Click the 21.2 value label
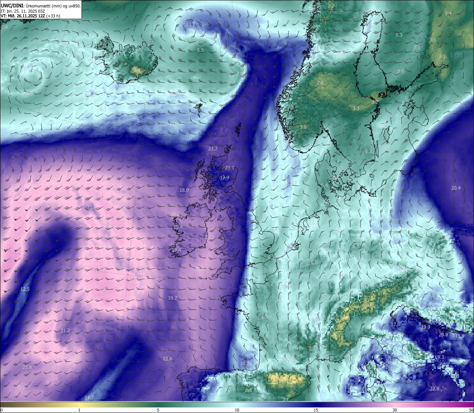Screen dimensions: 474x413 click(65, 330)
